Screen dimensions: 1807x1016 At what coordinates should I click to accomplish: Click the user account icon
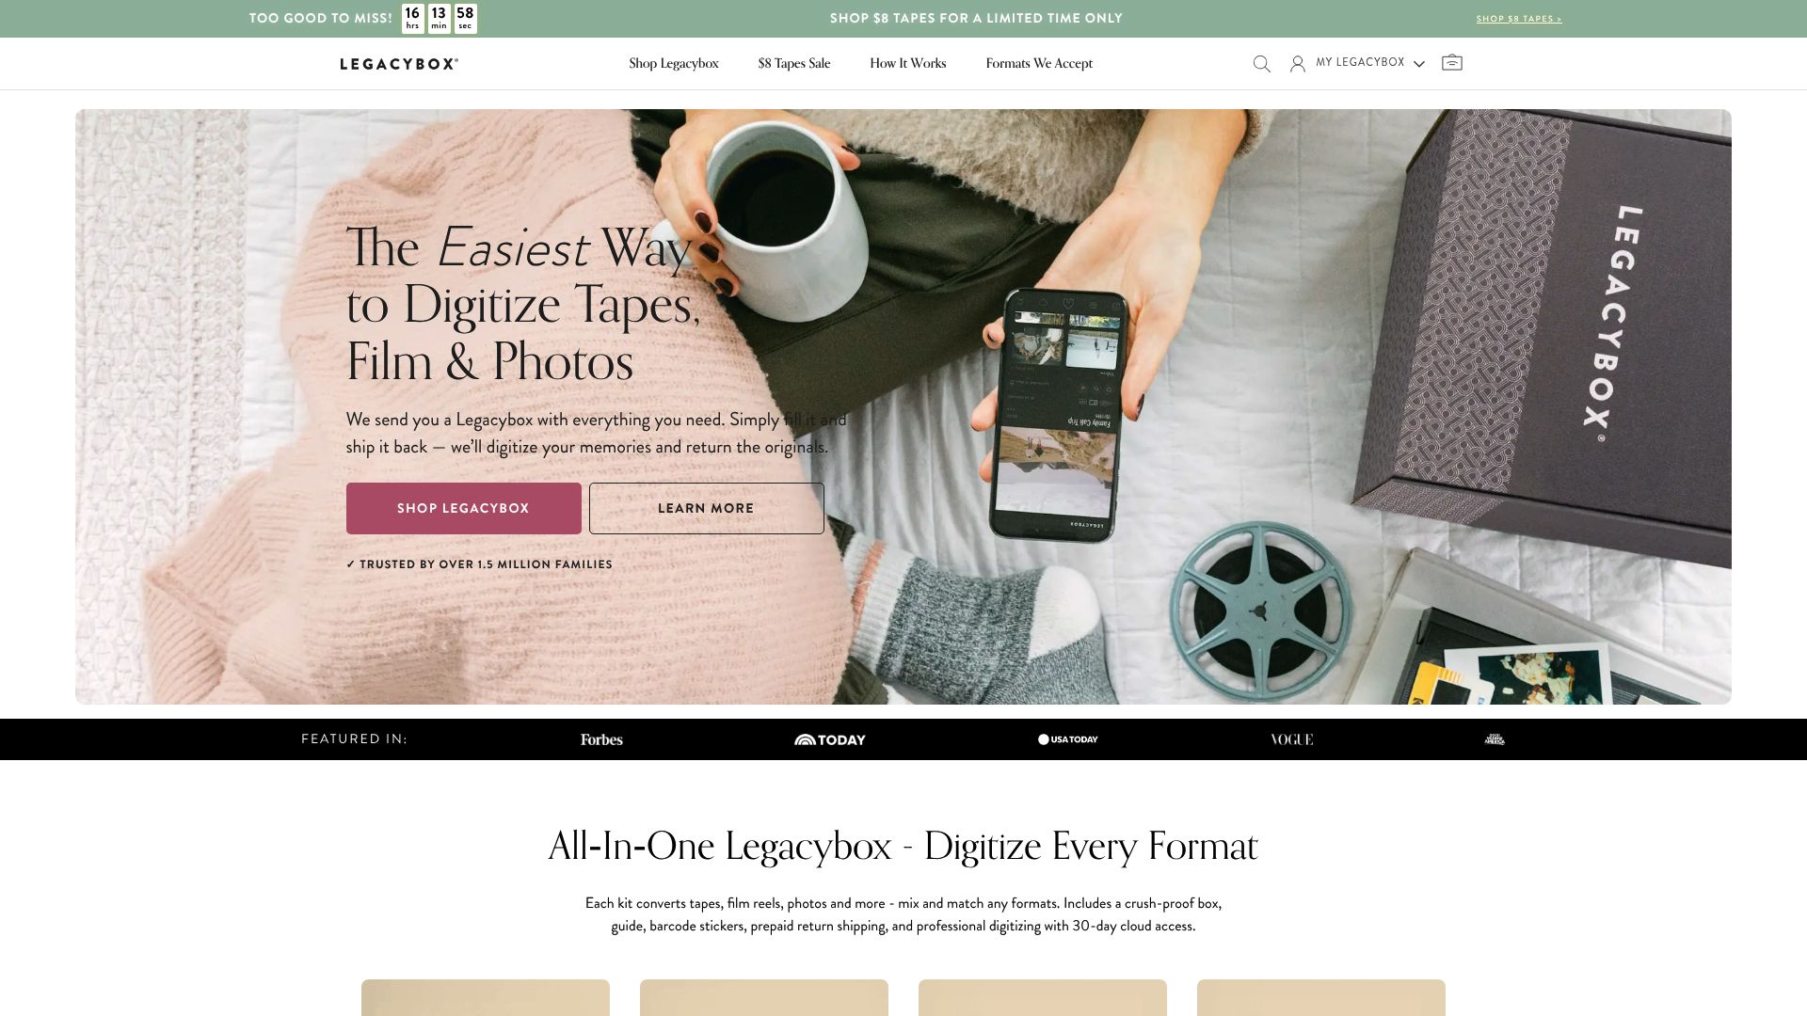1298,64
